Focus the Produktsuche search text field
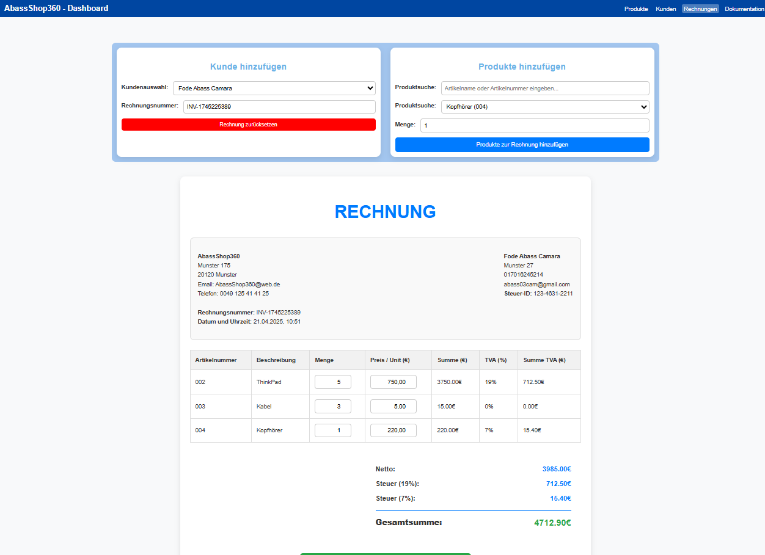Viewport: 765px width, 555px height. tap(544, 89)
